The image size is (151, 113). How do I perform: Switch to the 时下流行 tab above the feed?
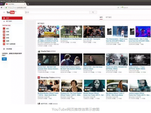[108, 17]
